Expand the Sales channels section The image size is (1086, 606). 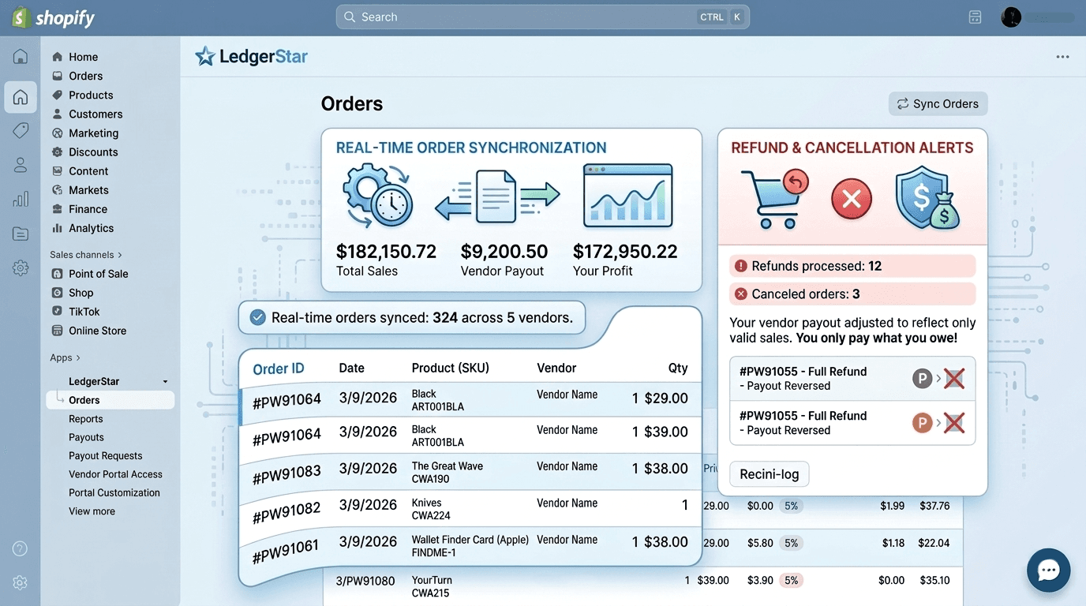pos(87,255)
